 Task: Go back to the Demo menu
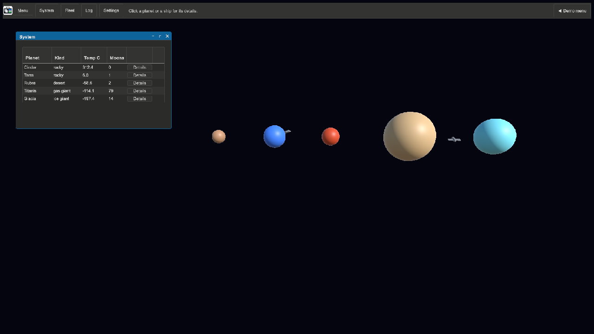572,11
